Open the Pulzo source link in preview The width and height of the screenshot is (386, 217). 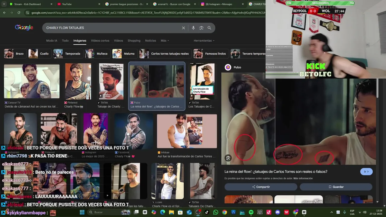233,67
